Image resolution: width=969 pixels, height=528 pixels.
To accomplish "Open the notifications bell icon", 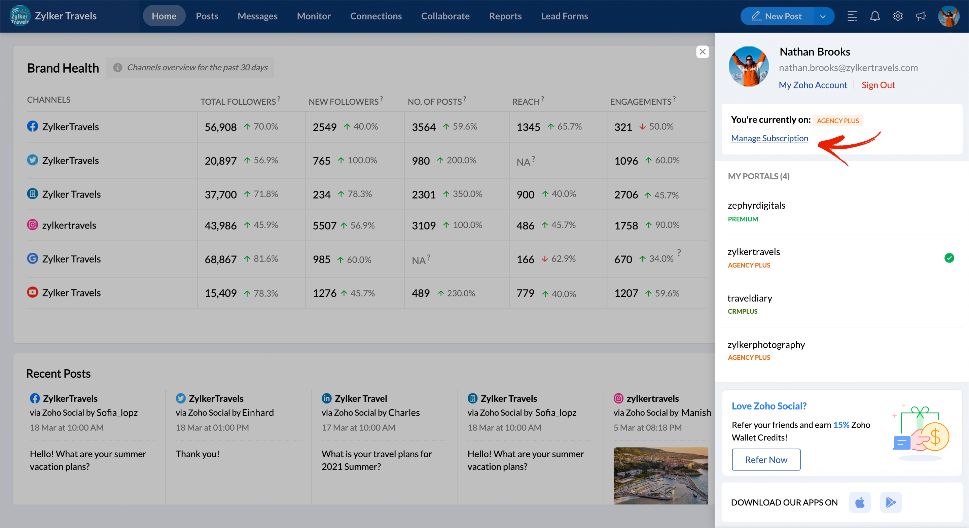I will 874,16.
